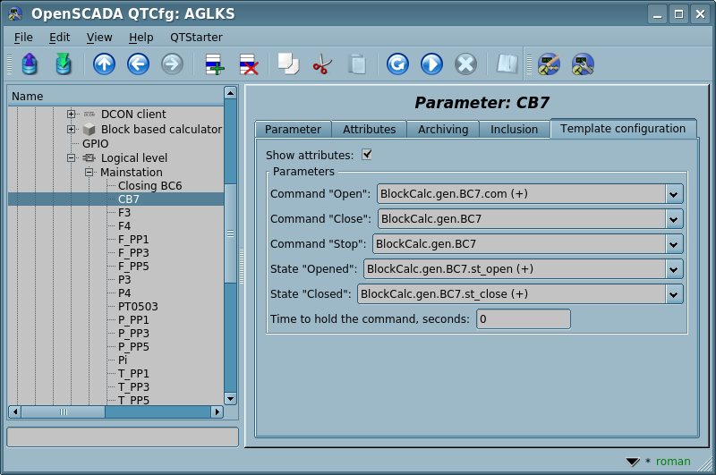This screenshot has width=716, height=475.
Task: Open the QTStarter menu
Action: (x=196, y=37)
